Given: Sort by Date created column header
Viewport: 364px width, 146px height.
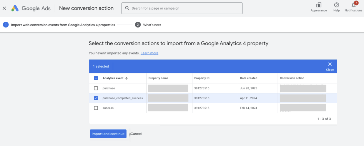Looking at the screenshot, I should tap(249, 78).
